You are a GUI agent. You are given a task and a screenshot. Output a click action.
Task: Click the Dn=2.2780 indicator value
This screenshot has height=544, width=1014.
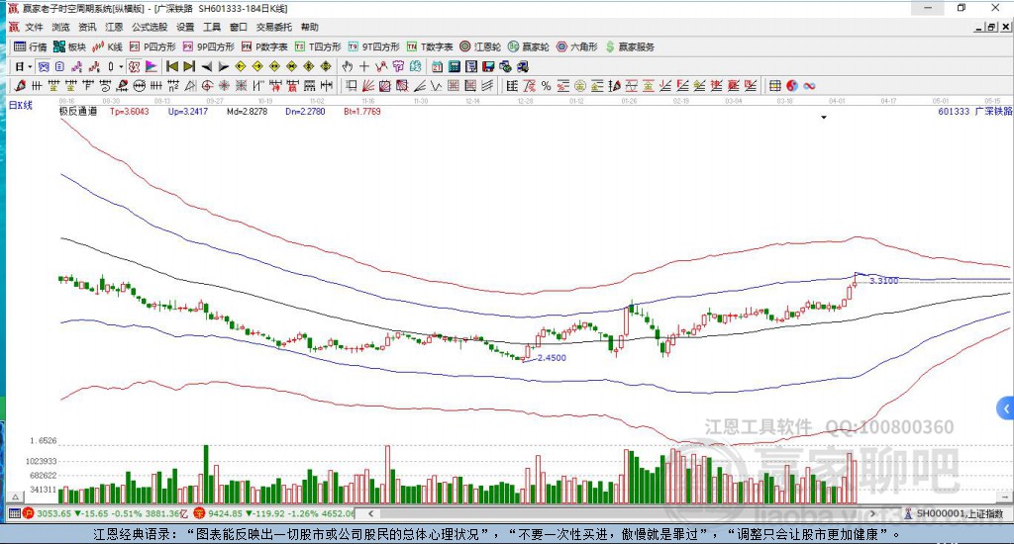click(305, 111)
